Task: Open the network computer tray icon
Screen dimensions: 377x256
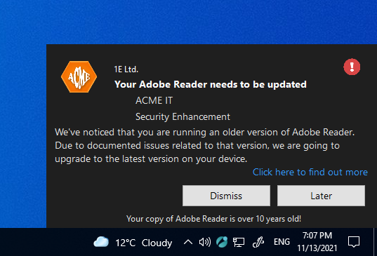Action: tap(239, 242)
